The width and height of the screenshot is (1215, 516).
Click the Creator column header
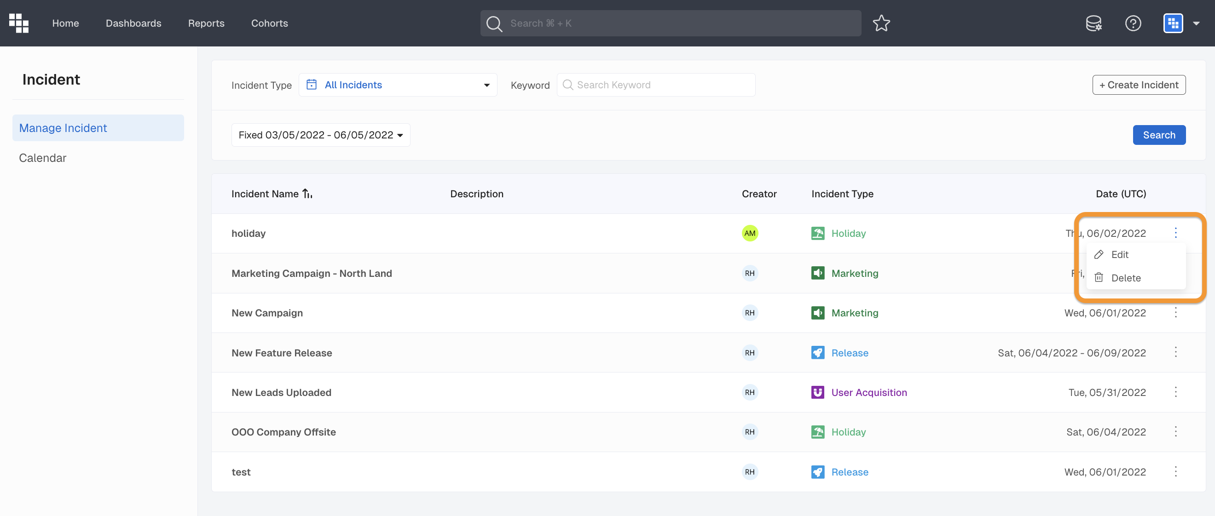click(x=759, y=194)
